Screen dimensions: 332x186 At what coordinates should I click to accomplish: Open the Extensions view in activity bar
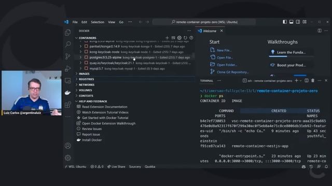click(68, 104)
